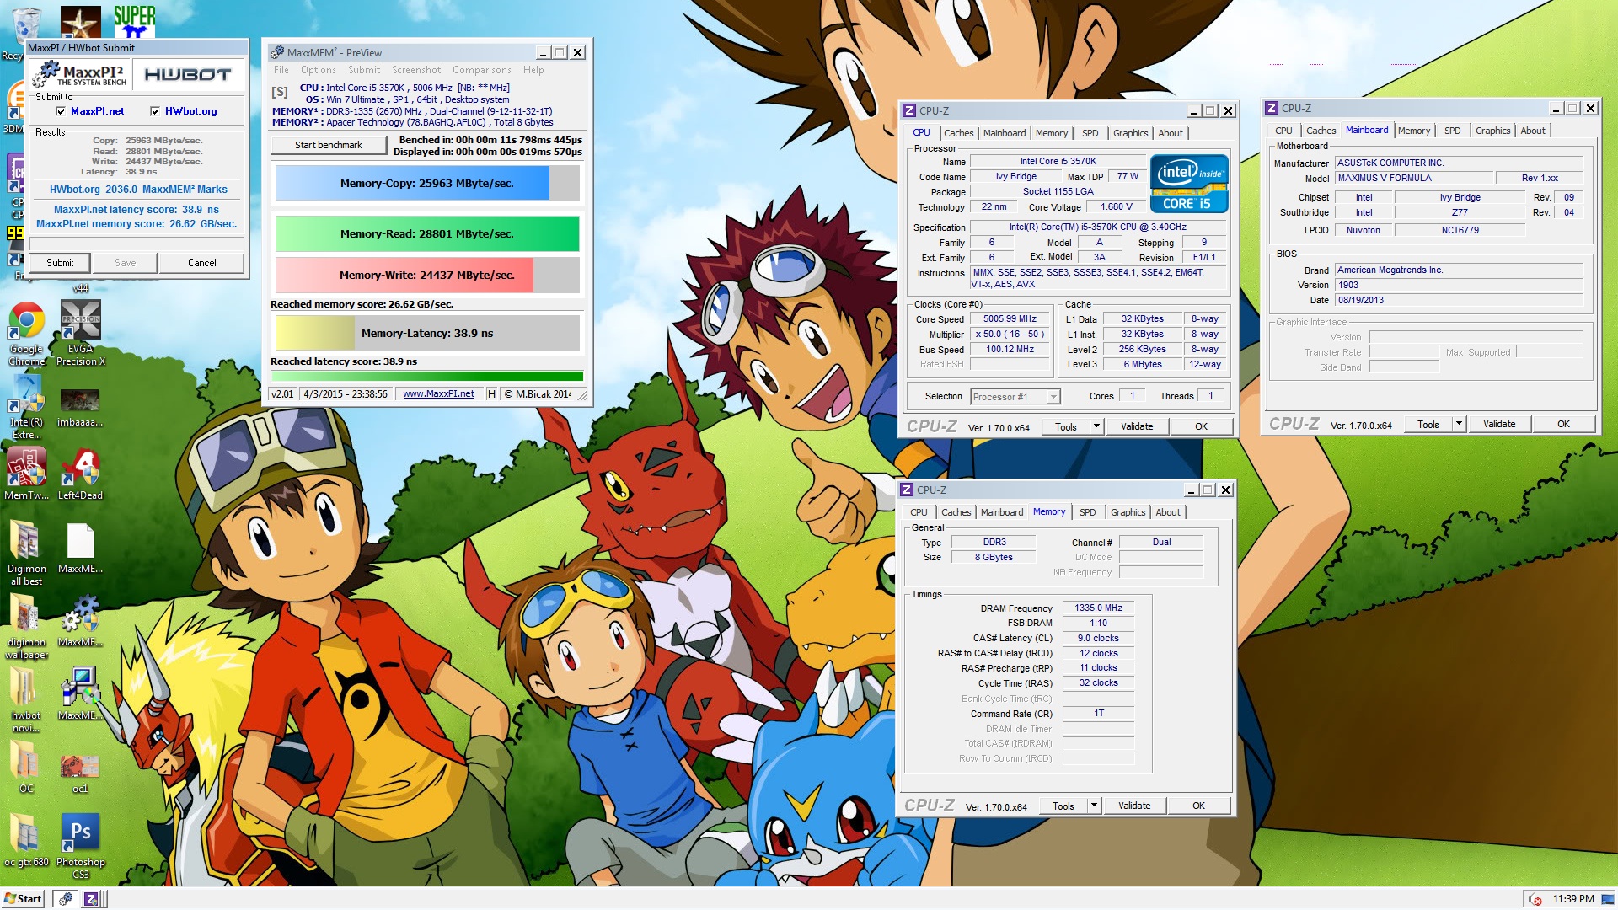
Task: Open the Screenshot menu in MaxxMEM²
Action: (x=415, y=70)
